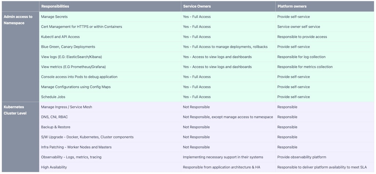Click Cert Management for HTTPS cell
Viewport: 376px width, 174px height.
[x=82, y=27]
